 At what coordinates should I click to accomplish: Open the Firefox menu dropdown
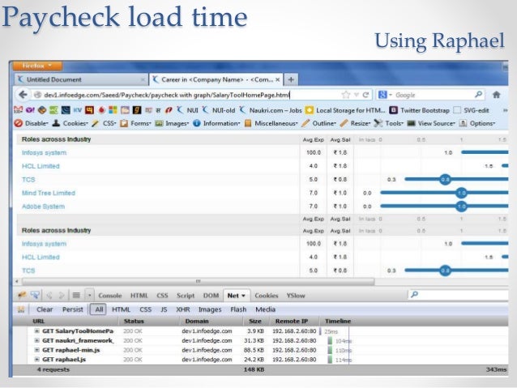[38, 65]
